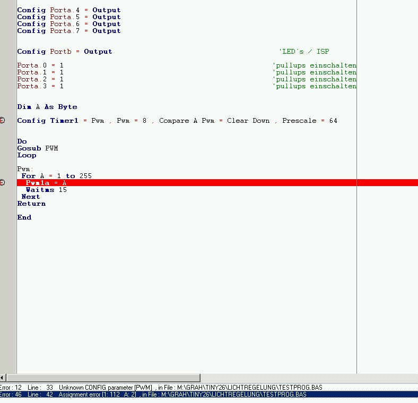This screenshot has height=403, width=418.
Task: Click the highlighted red line 'Pwm1a = A'
Action: [x=217, y=183]
